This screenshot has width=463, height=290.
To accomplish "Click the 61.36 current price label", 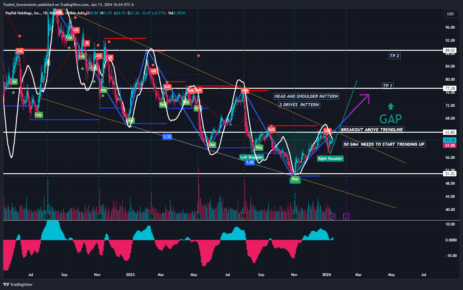I will [x=450, y=140].
